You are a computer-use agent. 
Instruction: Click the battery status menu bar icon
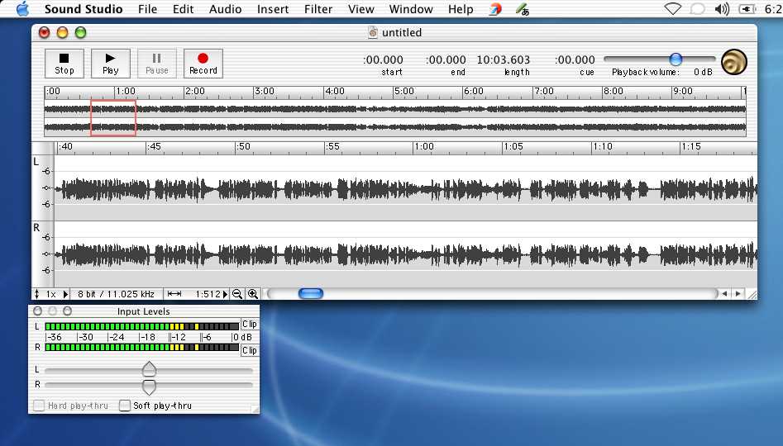(x=747, y=9)
